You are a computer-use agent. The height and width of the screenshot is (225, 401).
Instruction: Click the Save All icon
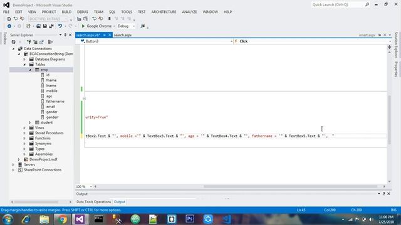coord(51,26)
